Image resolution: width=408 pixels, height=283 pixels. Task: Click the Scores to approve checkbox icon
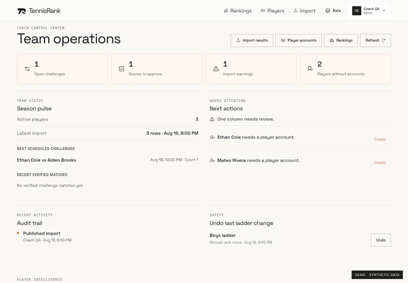click(121, 69)
